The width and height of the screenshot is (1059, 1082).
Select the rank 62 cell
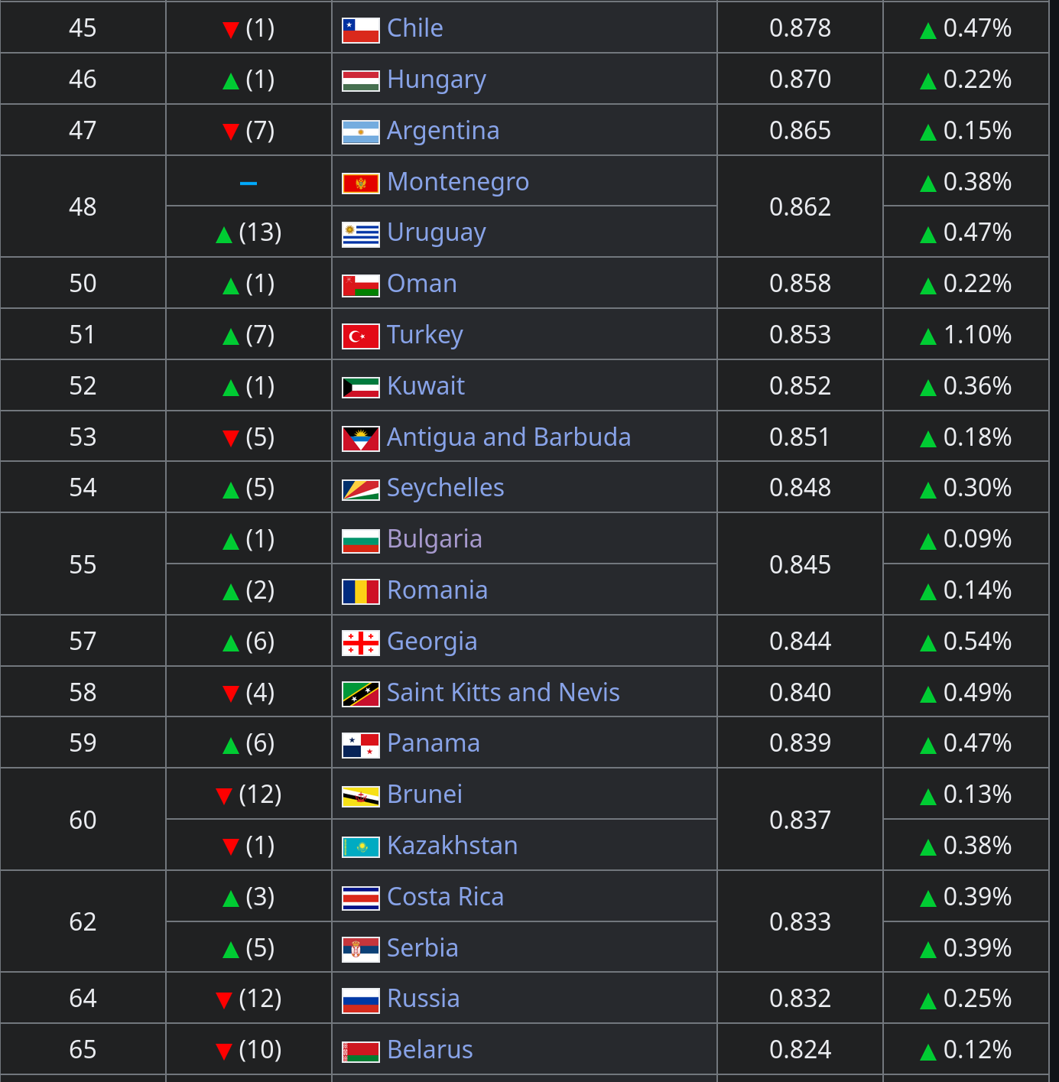coord(83,921)
